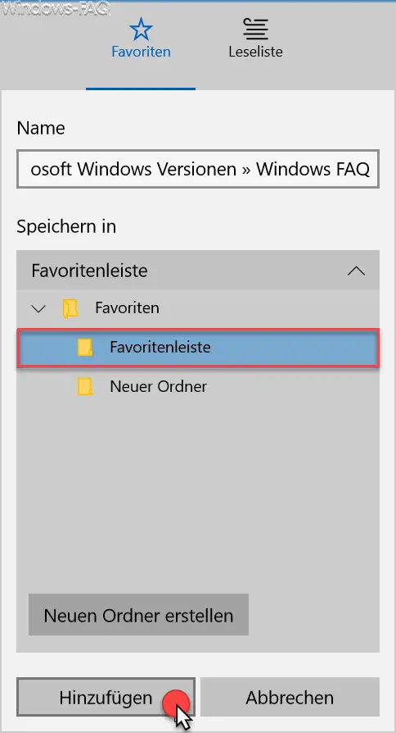This screenshot has width=396, height=733.
Task: Click the folder icon beside Favoriten
Action: (x=70, y=308)
